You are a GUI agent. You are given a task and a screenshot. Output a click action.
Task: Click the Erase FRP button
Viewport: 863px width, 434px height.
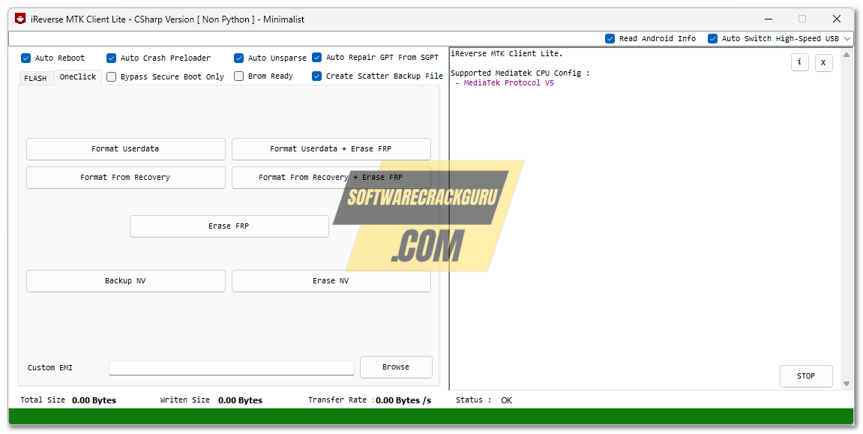pos(229,226)
